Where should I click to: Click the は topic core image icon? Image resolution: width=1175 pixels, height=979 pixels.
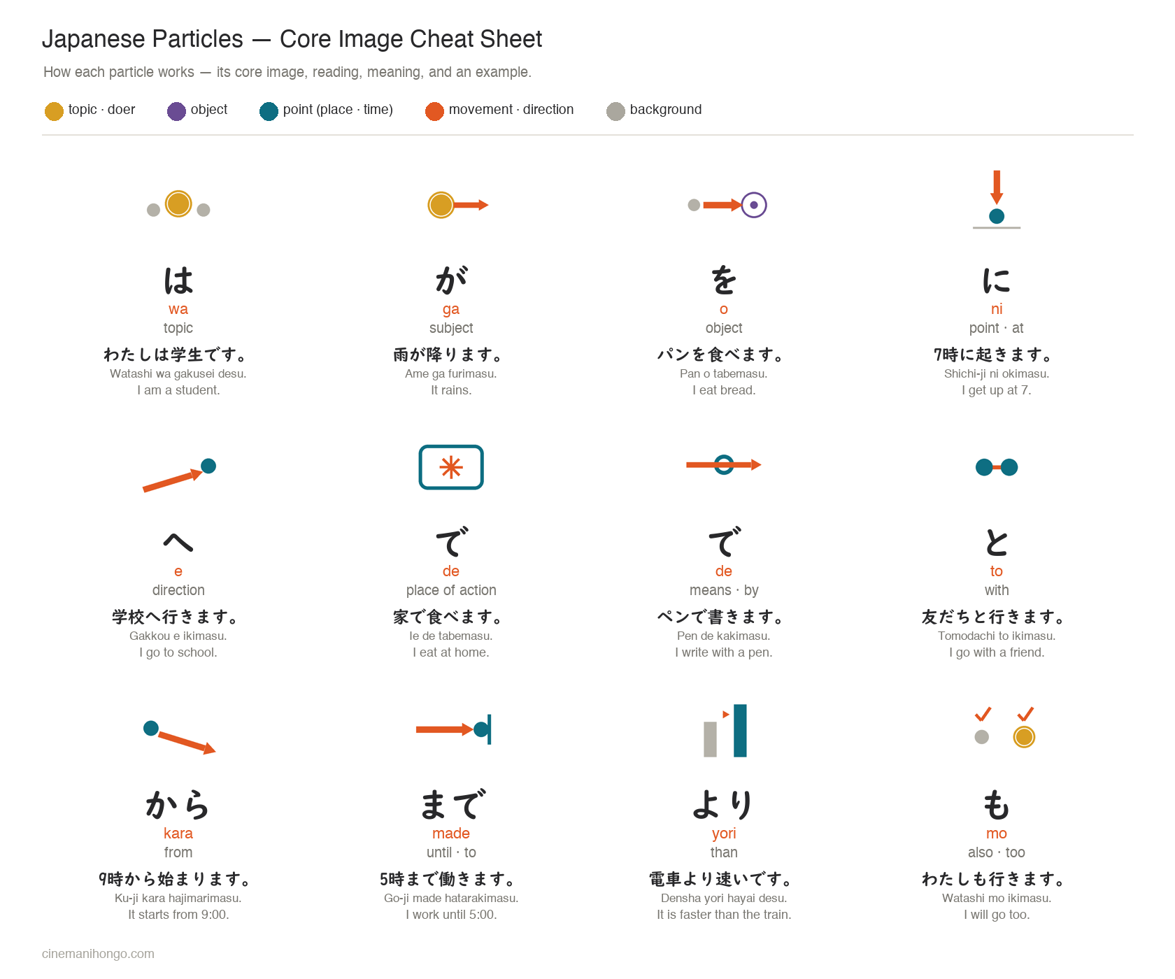(178, 205)
